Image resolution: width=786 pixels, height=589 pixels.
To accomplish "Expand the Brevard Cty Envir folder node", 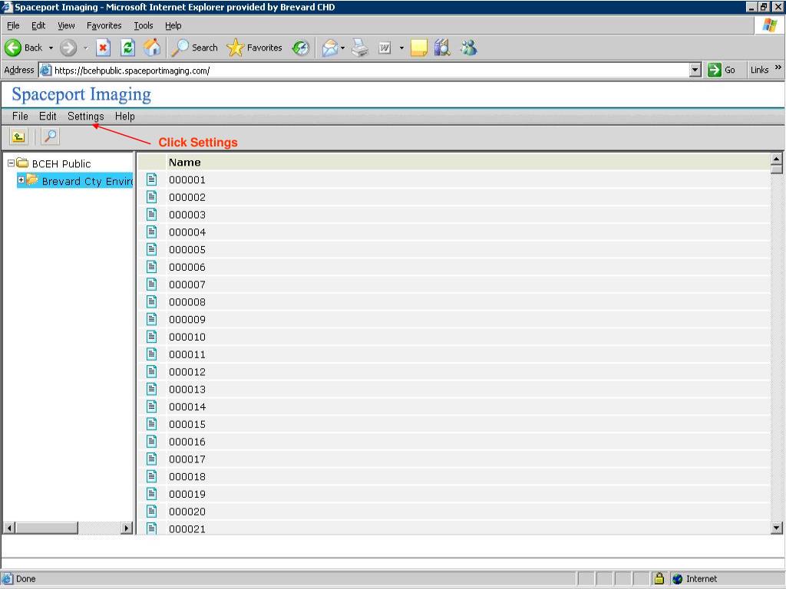I will (21, 179).
